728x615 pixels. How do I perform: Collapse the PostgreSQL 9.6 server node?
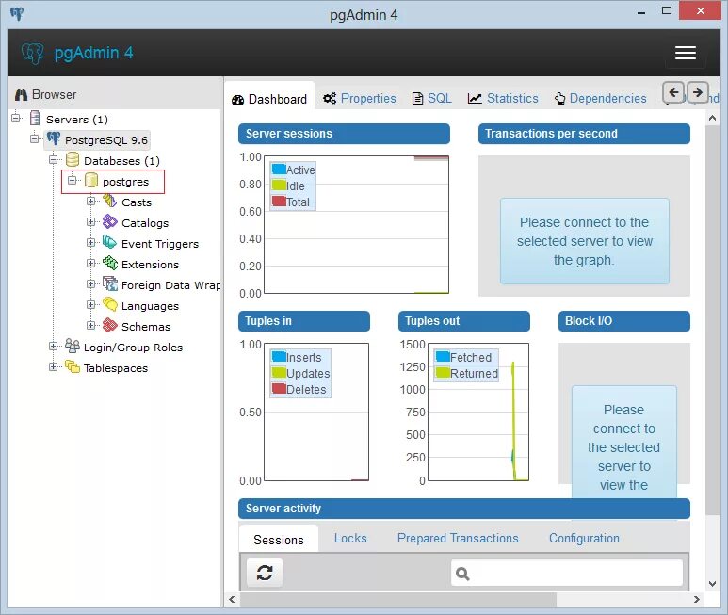34,138
